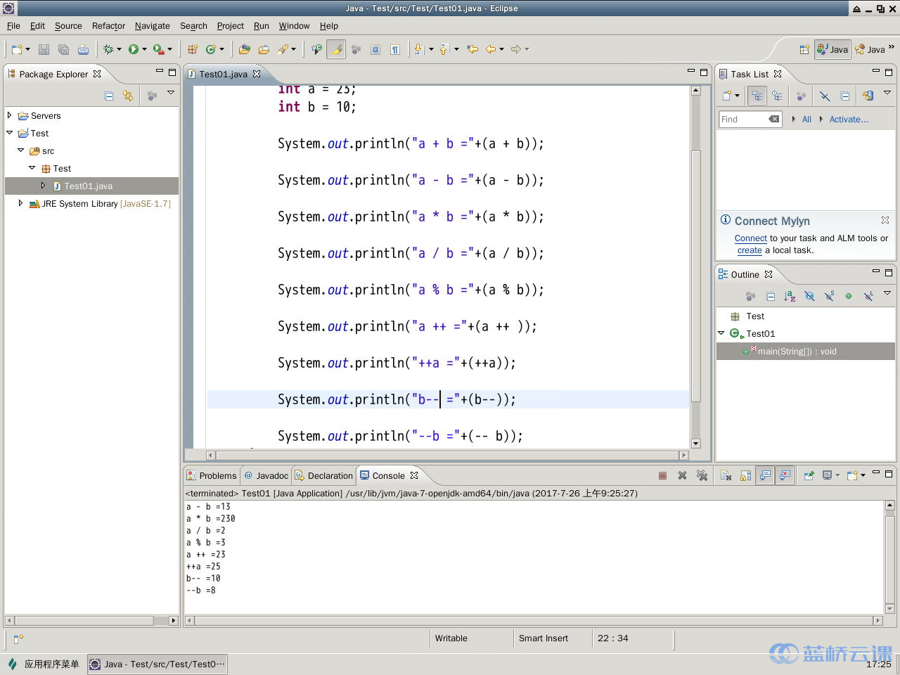Viewport: 900px width, 675px height.
Task: Click Collapse All icon in Package Explorer
Action: click(x=109, y=96)
